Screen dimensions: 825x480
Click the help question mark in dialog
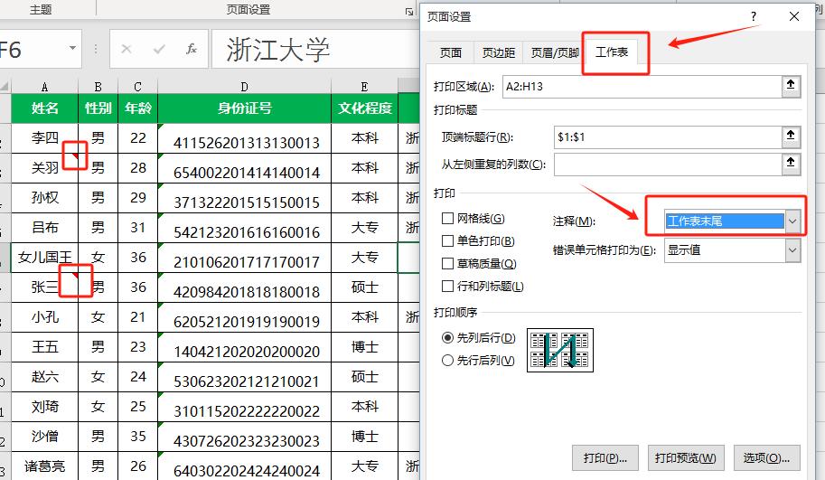tap(754, 17)
